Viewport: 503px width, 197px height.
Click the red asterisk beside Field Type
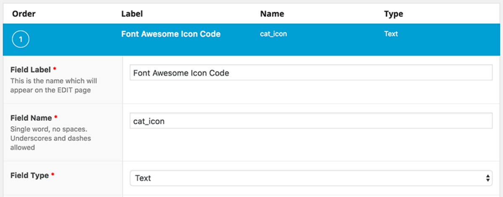[x=53, y=174]
